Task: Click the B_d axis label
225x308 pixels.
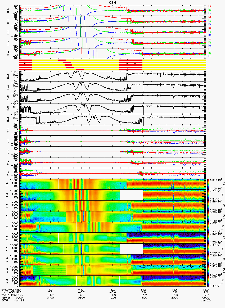Action: coord(8,21)
